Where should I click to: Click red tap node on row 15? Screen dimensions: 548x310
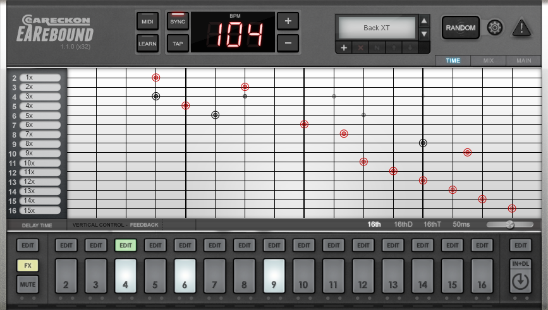coord(482,199)
